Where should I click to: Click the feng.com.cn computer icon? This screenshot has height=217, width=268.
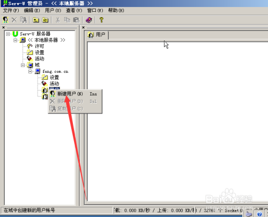click(x=38, y=71)
